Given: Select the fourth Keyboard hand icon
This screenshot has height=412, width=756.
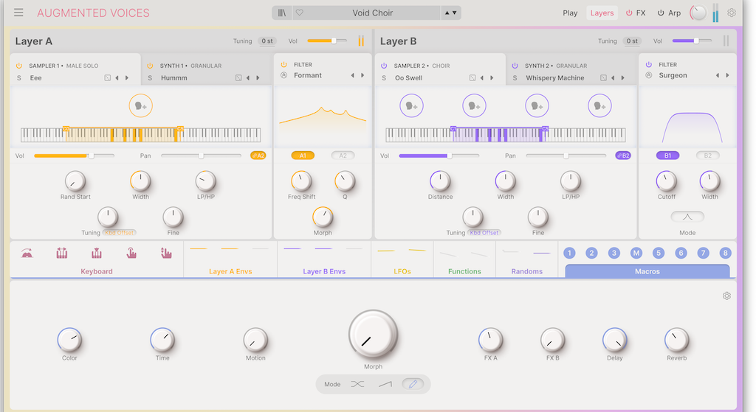Looking at the screenshot, I should [131, 253].
